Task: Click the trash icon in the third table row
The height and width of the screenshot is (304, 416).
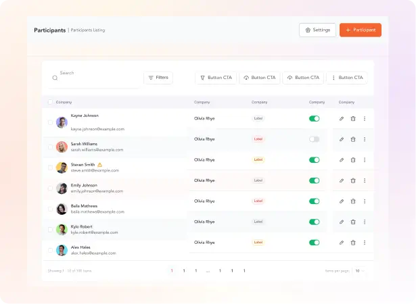Action: coord(353,160)
